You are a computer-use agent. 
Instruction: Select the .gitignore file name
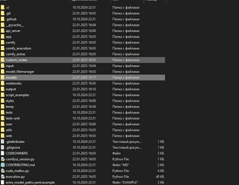13,147
